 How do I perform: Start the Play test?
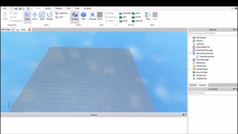tap(148, 16)
